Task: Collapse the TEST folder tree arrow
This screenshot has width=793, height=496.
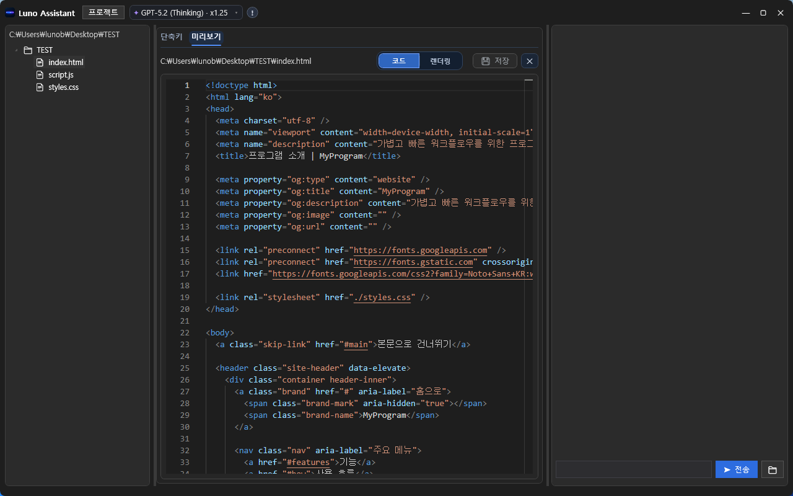Action: click(16, 50)
